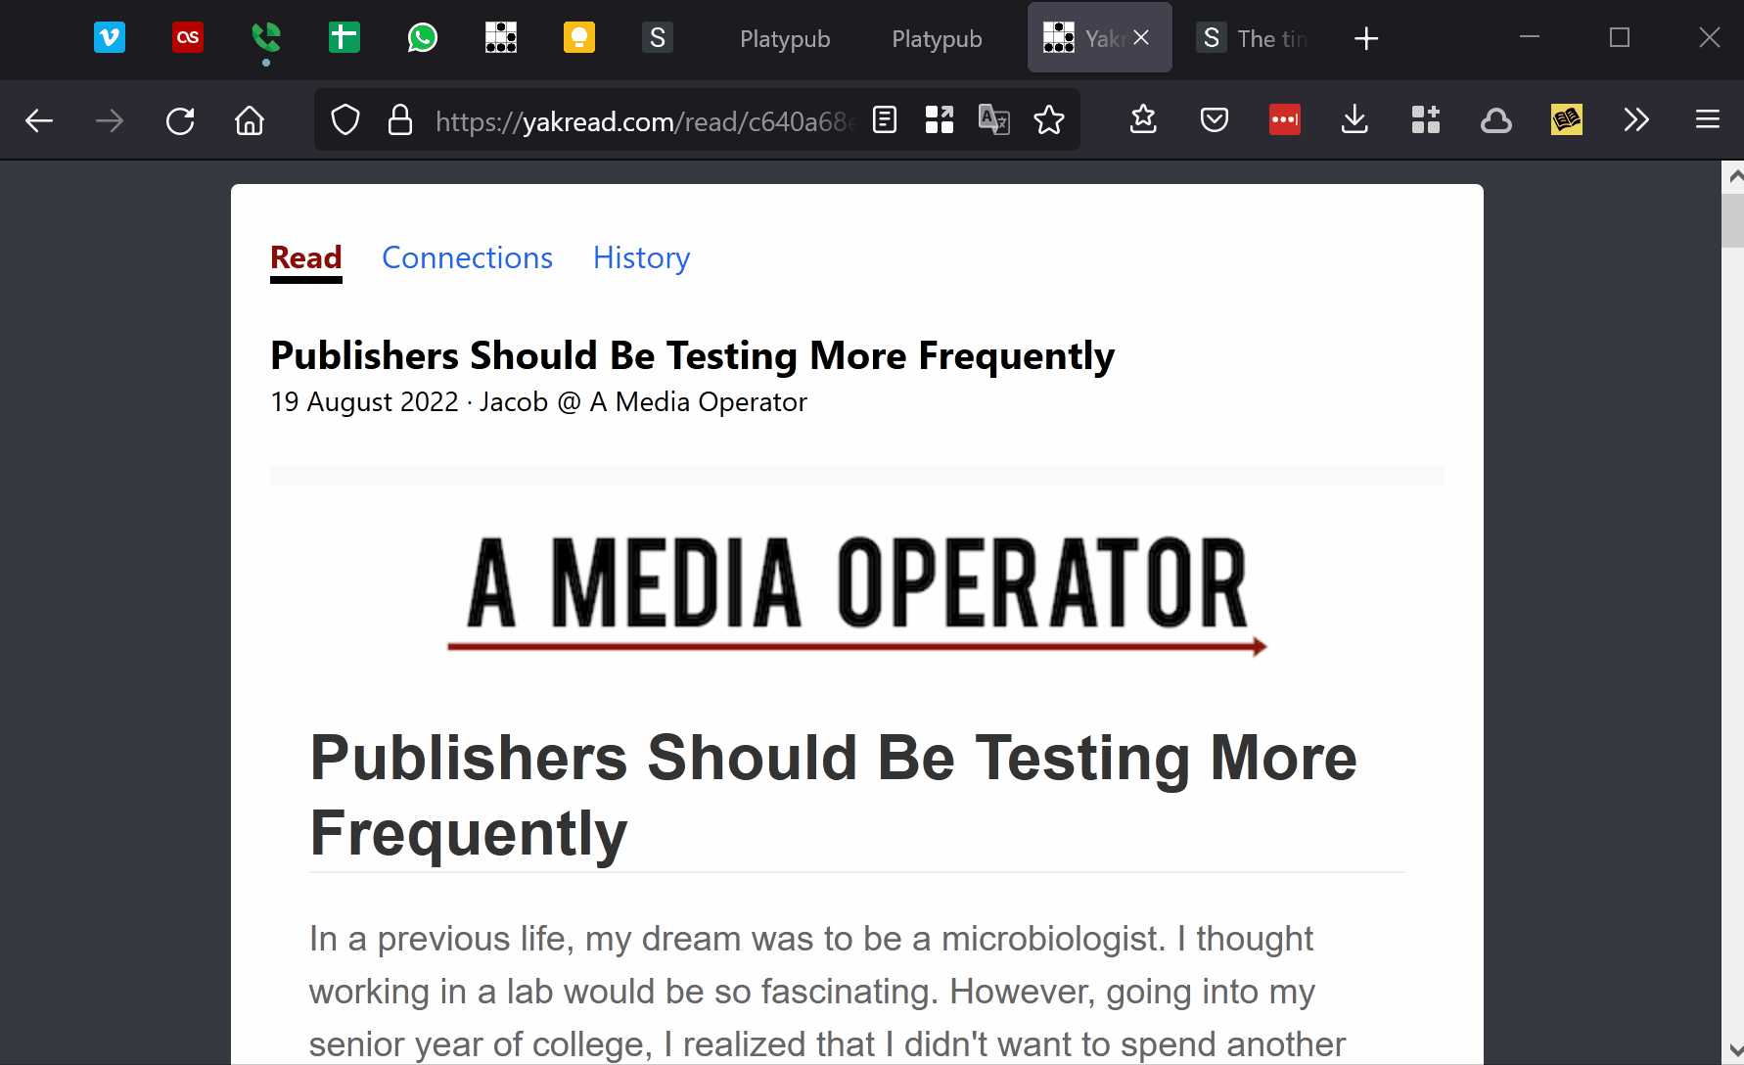1744x1065 pixels.
Task: Select the Read tab
Action: 306,257
